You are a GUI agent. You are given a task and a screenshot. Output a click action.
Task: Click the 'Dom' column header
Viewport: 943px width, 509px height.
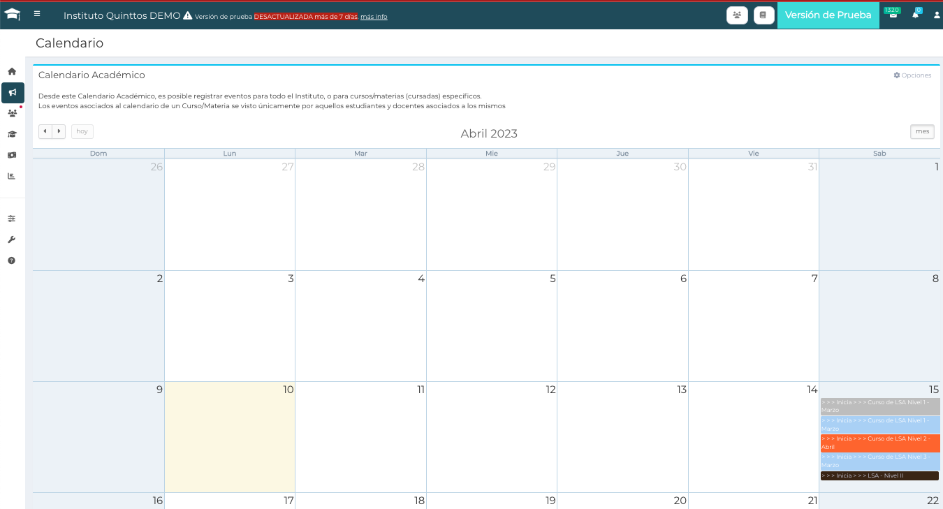tap(98, 154)
